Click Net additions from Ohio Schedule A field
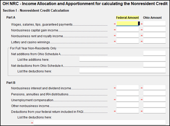The image size is (170, 126). pyautogui.click(x=154, y=53)
